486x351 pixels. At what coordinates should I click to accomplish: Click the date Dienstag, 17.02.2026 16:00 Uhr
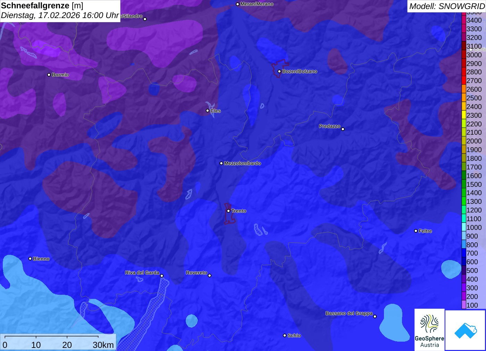60,16
